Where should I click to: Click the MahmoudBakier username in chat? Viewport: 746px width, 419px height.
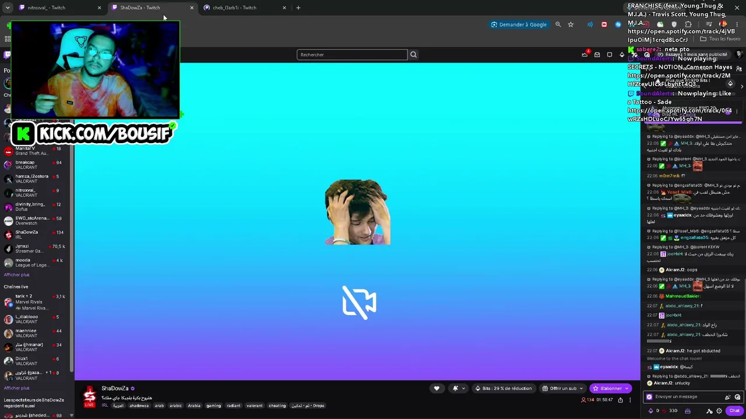point(683,296)
